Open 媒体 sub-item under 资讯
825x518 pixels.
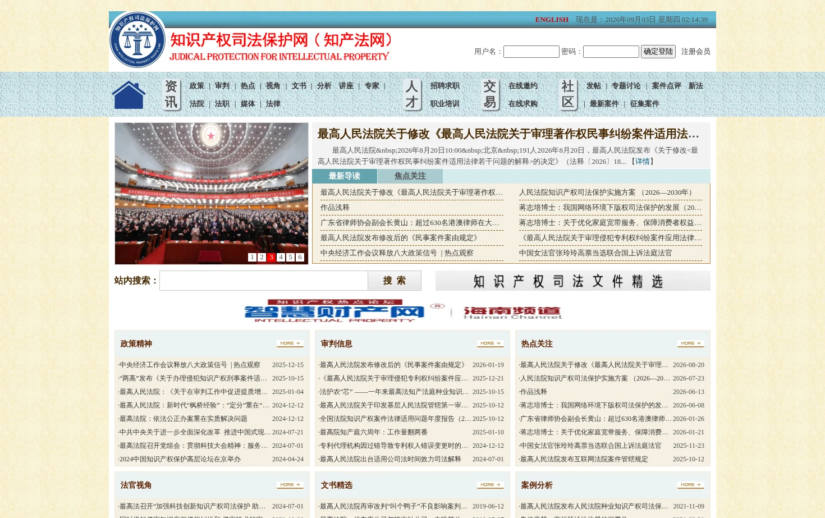click(247, 104)
